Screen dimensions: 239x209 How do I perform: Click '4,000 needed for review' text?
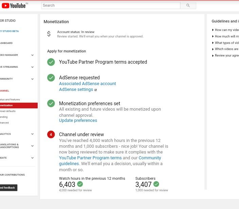(x=75, y=190)
